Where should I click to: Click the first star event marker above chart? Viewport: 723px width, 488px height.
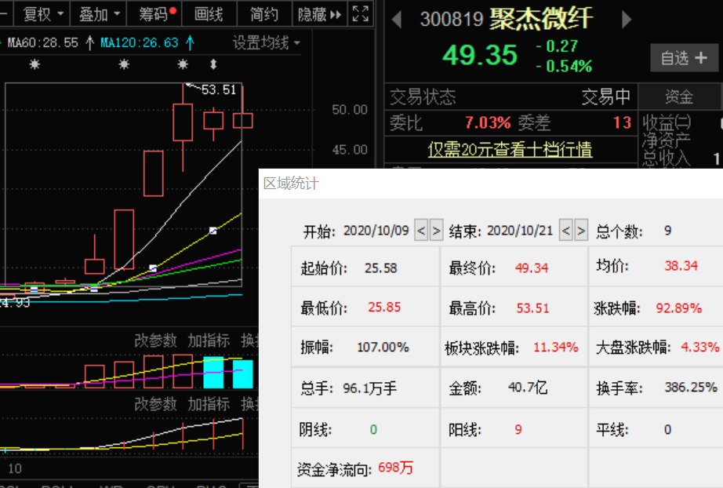point(35,64)
